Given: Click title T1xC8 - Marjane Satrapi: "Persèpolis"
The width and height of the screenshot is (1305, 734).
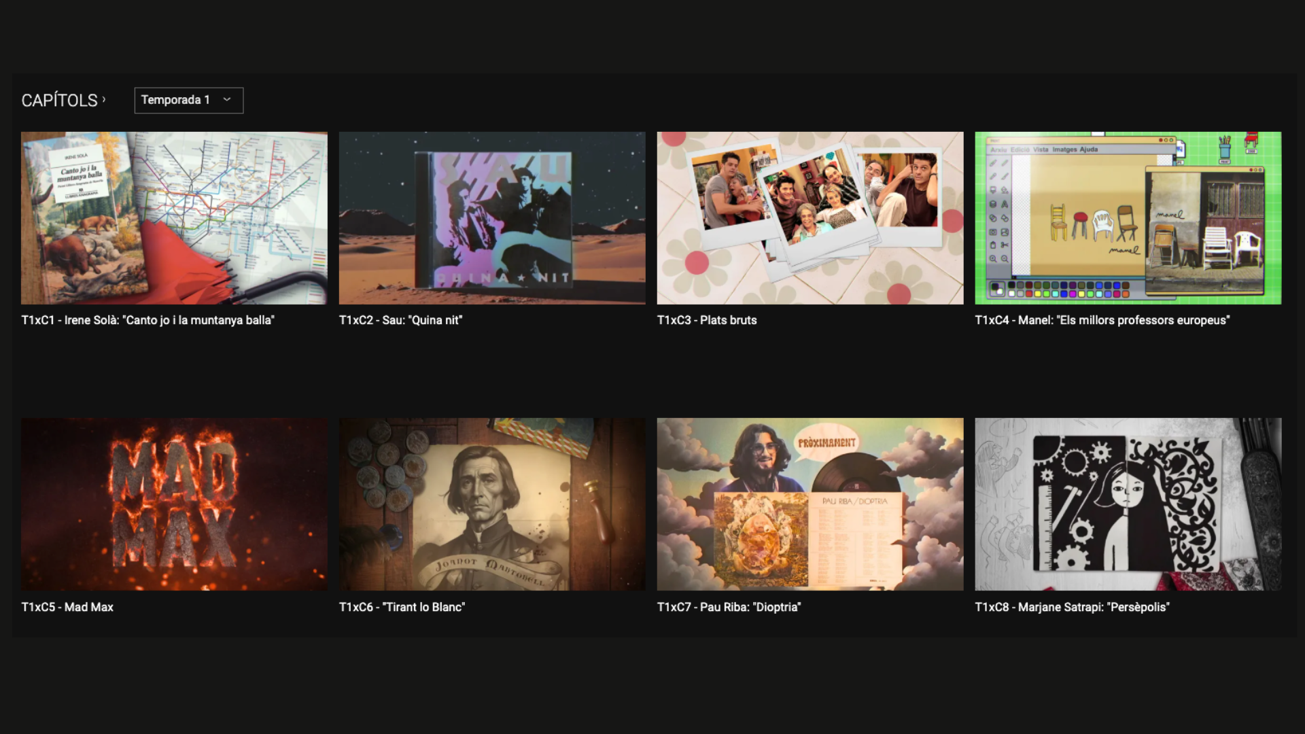Looking at the screenshot, I should pos(1072,607).
